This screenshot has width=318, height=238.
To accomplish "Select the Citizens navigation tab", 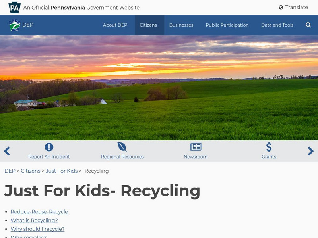I will [148, 25].
